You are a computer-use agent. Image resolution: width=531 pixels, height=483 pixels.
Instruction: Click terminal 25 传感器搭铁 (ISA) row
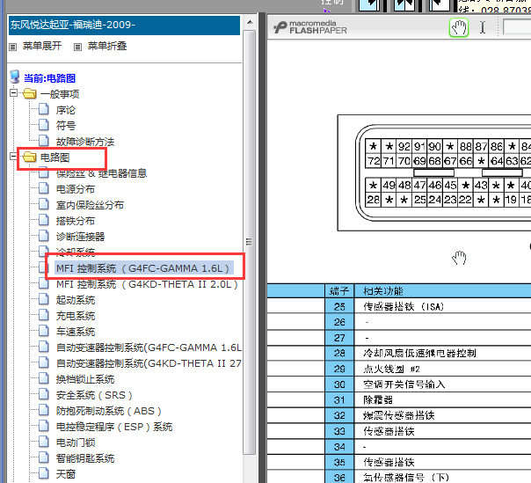coord(399,307)
